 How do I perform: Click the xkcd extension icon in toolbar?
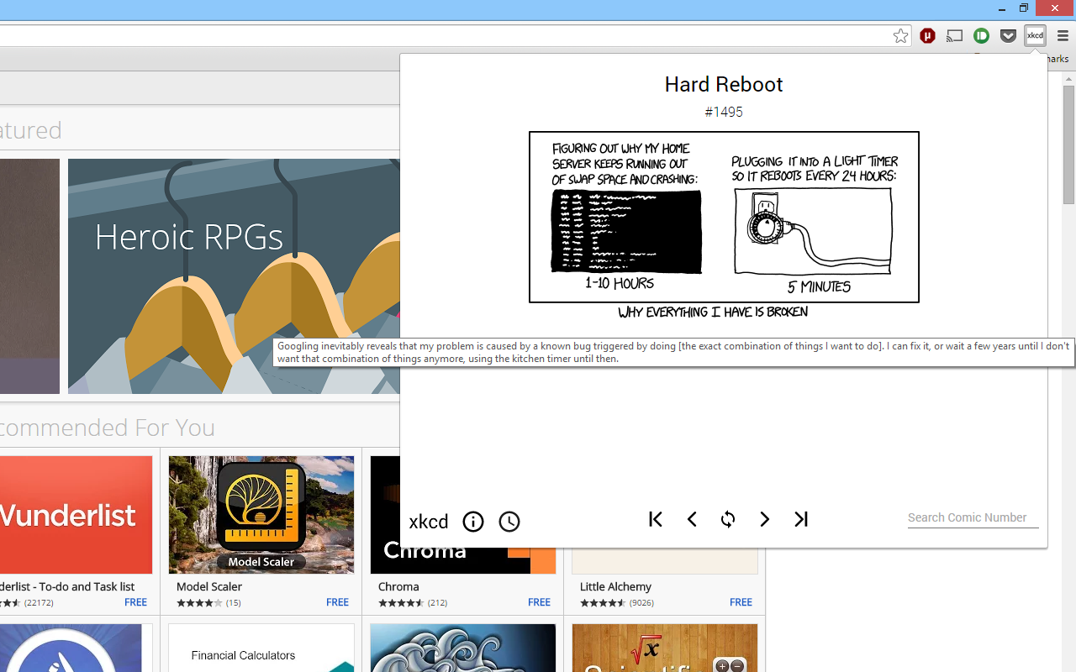(x=1035, y=36)
